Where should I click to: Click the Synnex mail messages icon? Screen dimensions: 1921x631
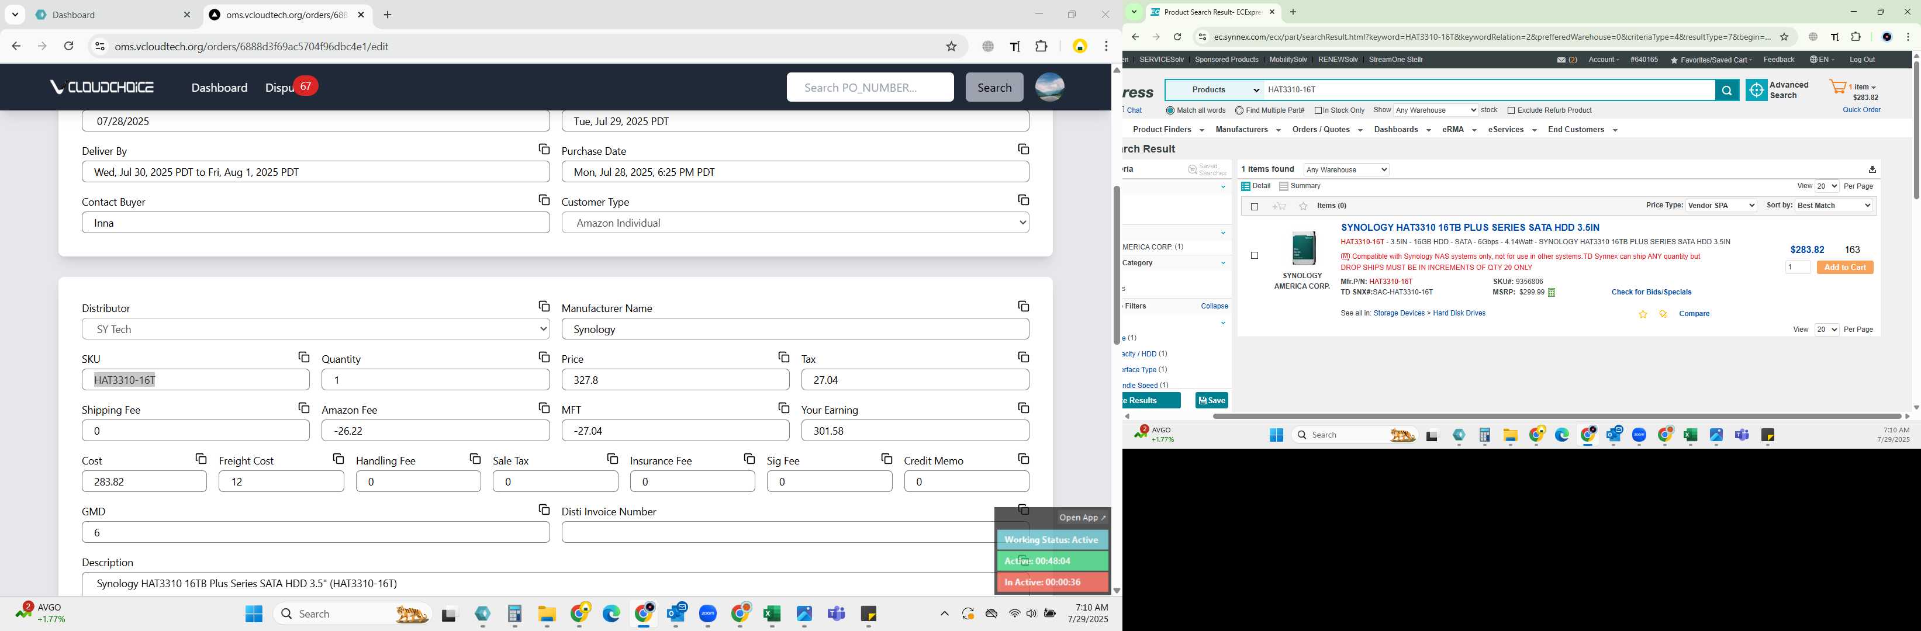(x=1561, y=60)
